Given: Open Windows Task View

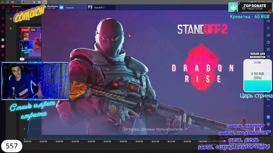Looking at the screenshot, I should point(13,2).
